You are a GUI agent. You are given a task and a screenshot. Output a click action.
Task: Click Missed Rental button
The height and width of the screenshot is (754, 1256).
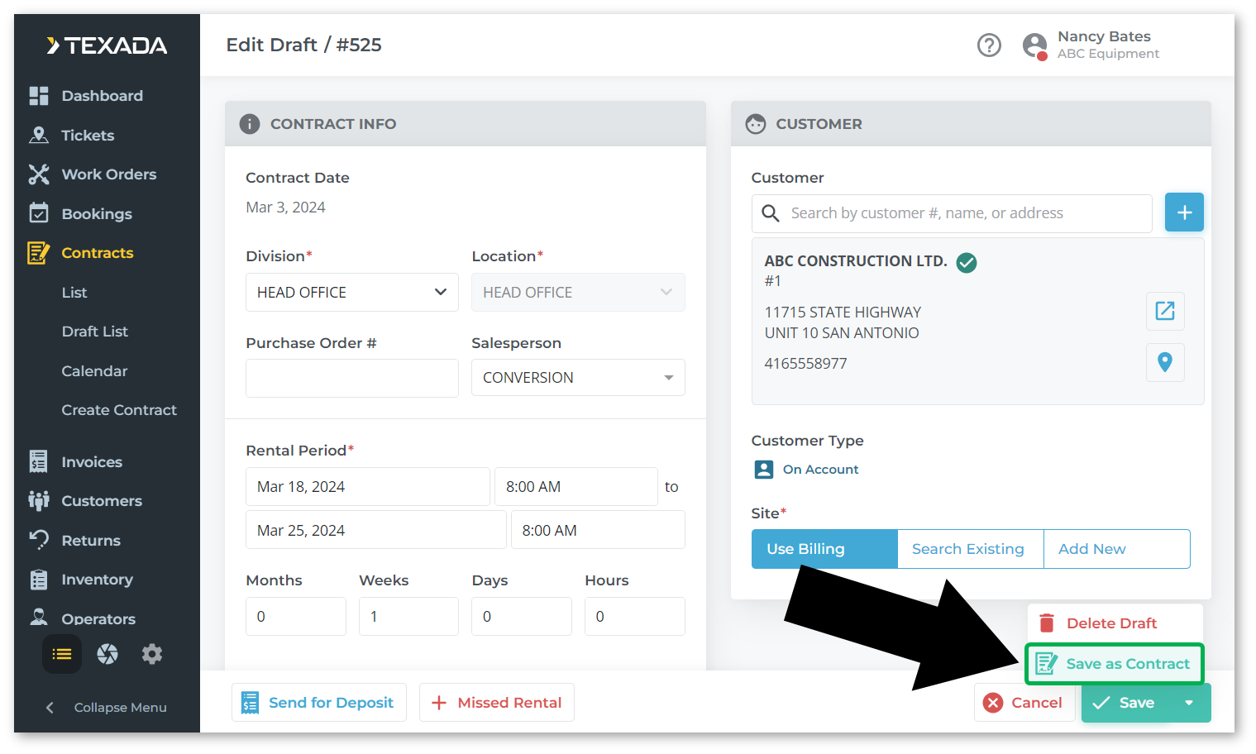pos(497,703)
